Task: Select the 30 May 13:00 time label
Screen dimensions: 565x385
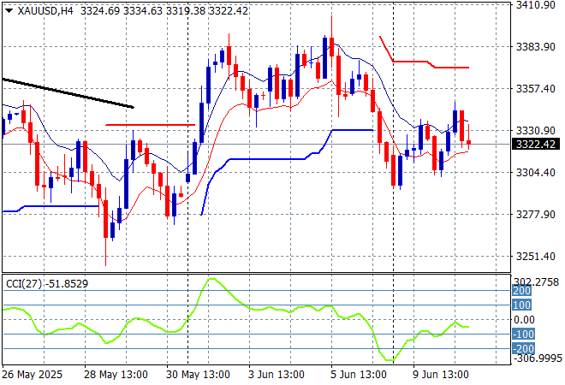Action: click(198, 375)
